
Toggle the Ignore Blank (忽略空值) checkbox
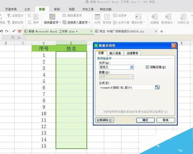pos(147,67)
